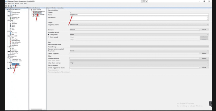Select the Speakers device icon
Viewport: 216px width, 111px height.
tap(11, 25)
